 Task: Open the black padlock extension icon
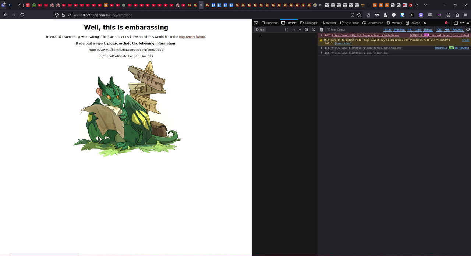pos(412,15)
